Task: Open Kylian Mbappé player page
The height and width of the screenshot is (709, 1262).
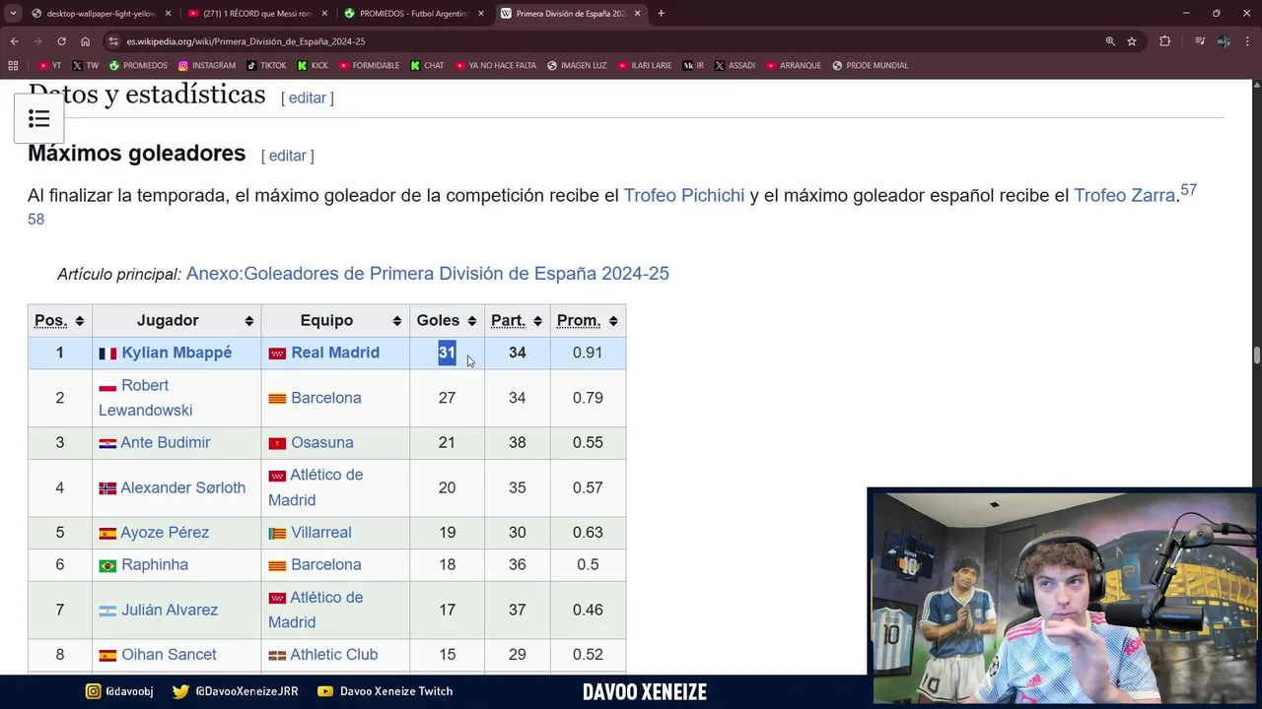Action: [x=176, y=353]
